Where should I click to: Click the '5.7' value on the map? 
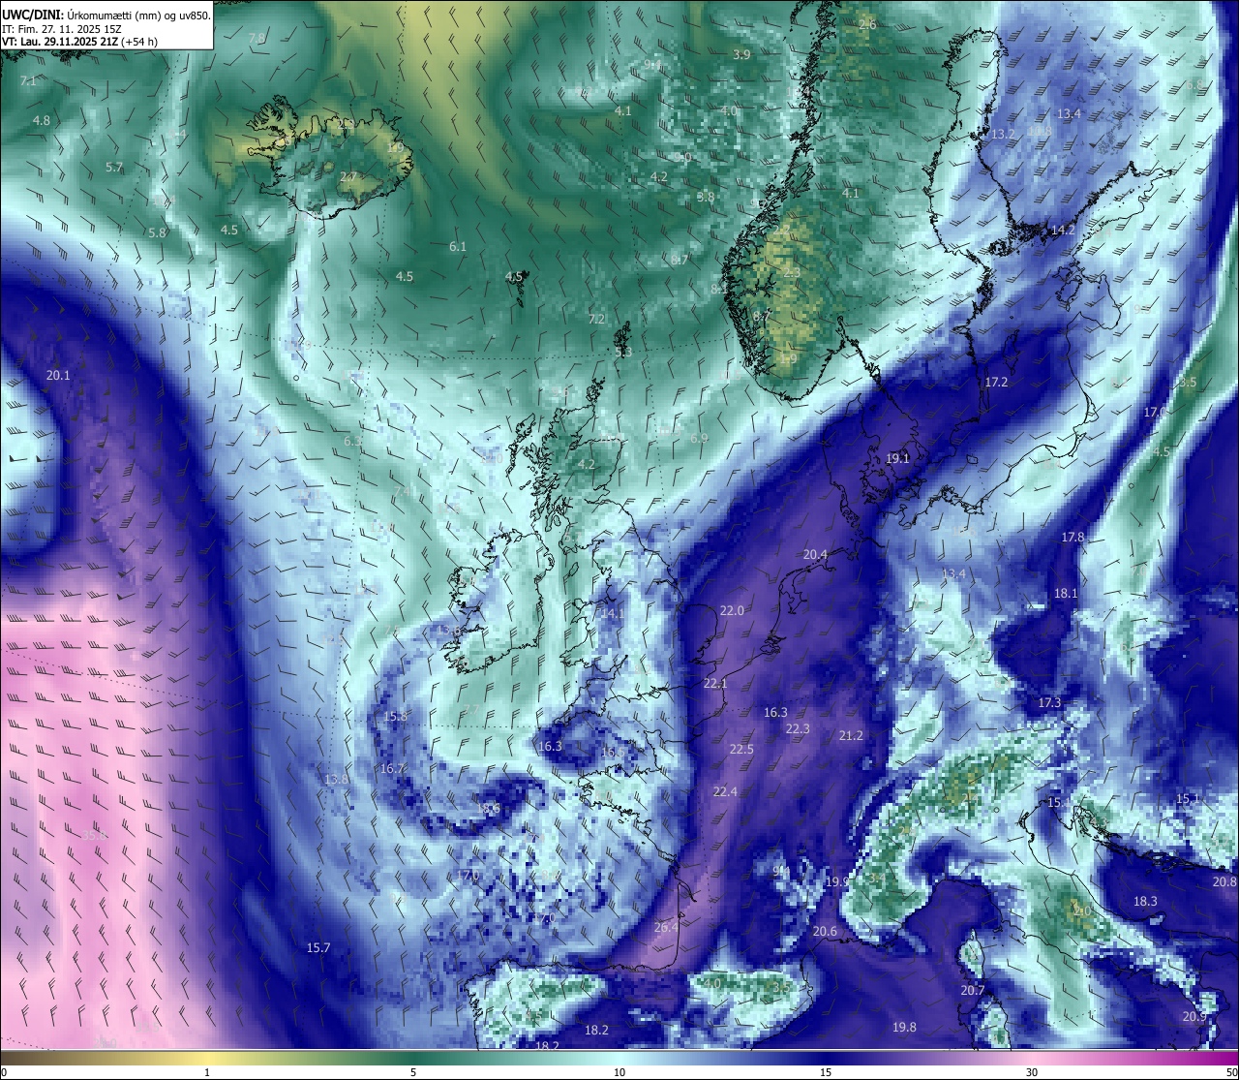click(x=114, y=167)
